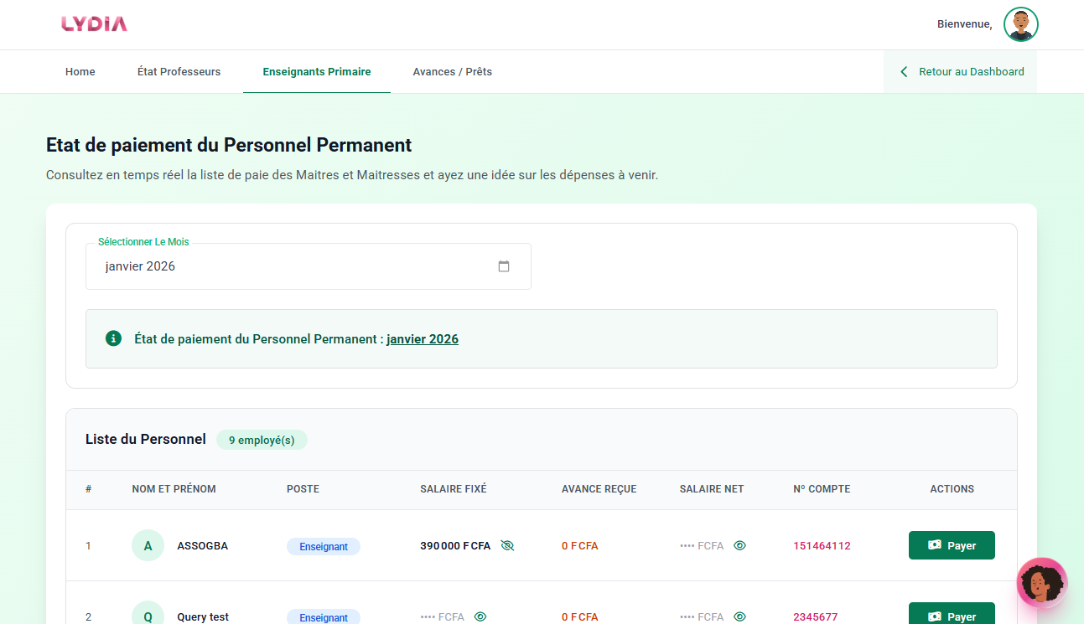This screenshot has width=1084, height=624.
Task: Switch to État Professeurs tab
Action: coord(179,72)
